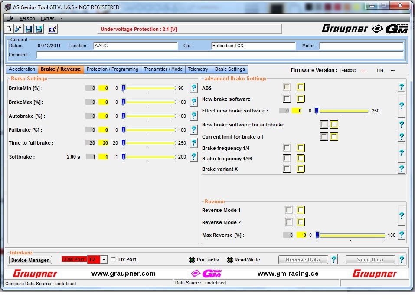Image resolution: width=415 pixels, height=304 pixels.
Task: Open help for New brake software
Action: pyautogui.click(x=402, y=106)
